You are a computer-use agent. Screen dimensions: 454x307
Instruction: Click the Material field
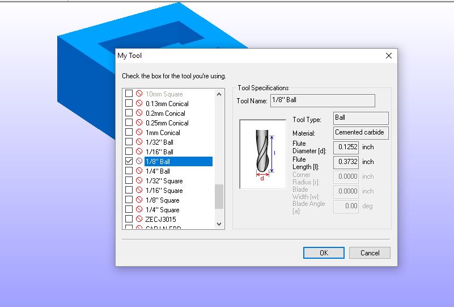tap(361, 133)
